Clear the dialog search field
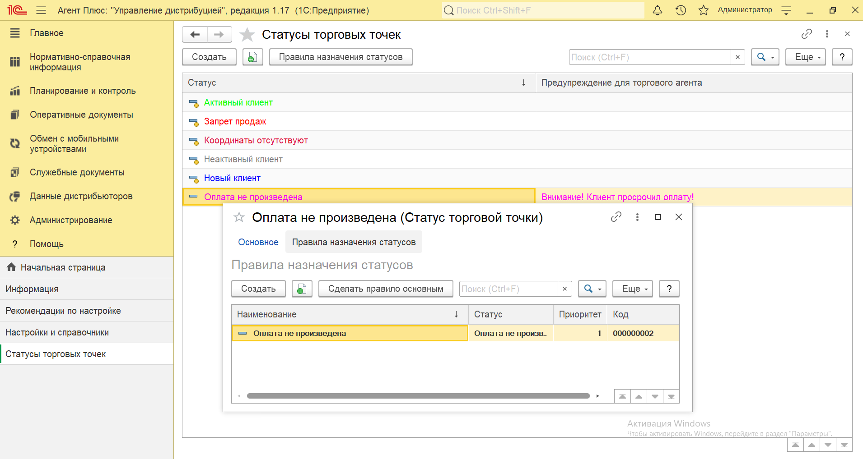 click(564, 289)
